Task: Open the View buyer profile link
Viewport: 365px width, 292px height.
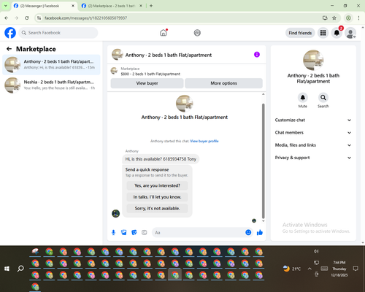Action: pyautogui.click(x=204, y=141)
